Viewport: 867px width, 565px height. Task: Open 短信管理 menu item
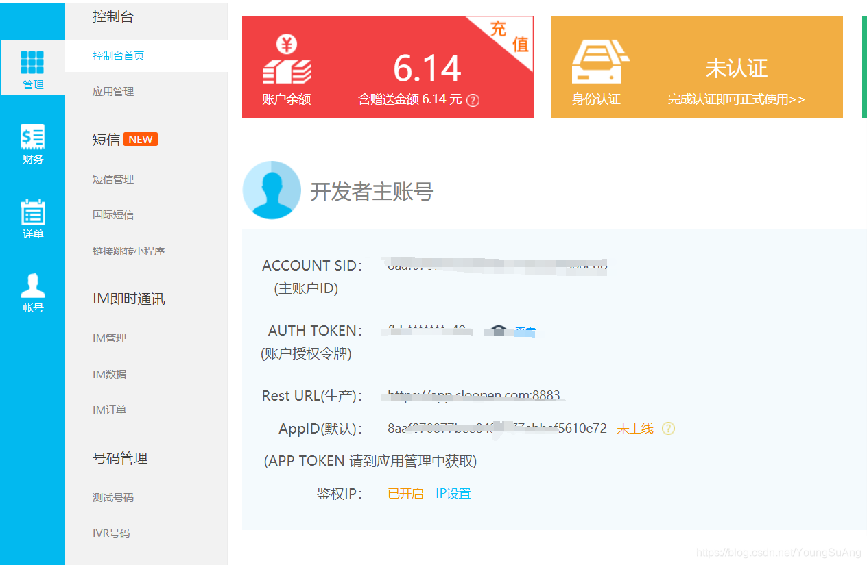113,179
